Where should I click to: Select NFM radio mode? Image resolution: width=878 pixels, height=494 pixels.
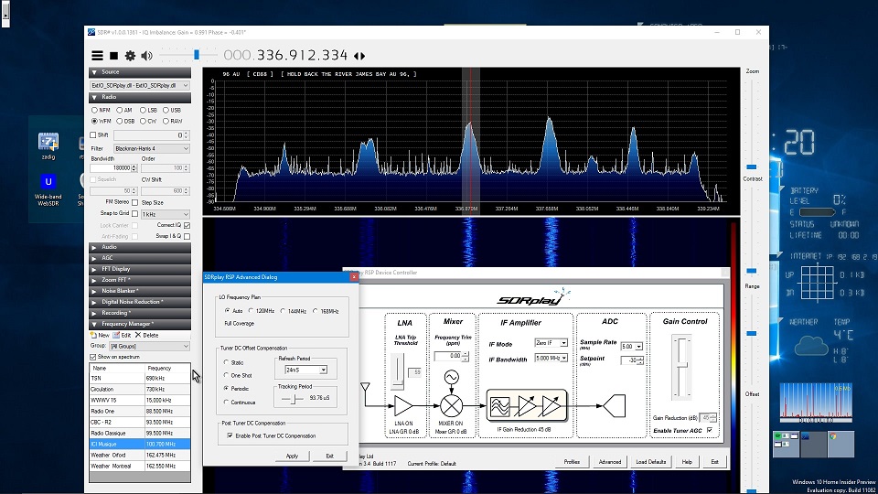(102, 111)
